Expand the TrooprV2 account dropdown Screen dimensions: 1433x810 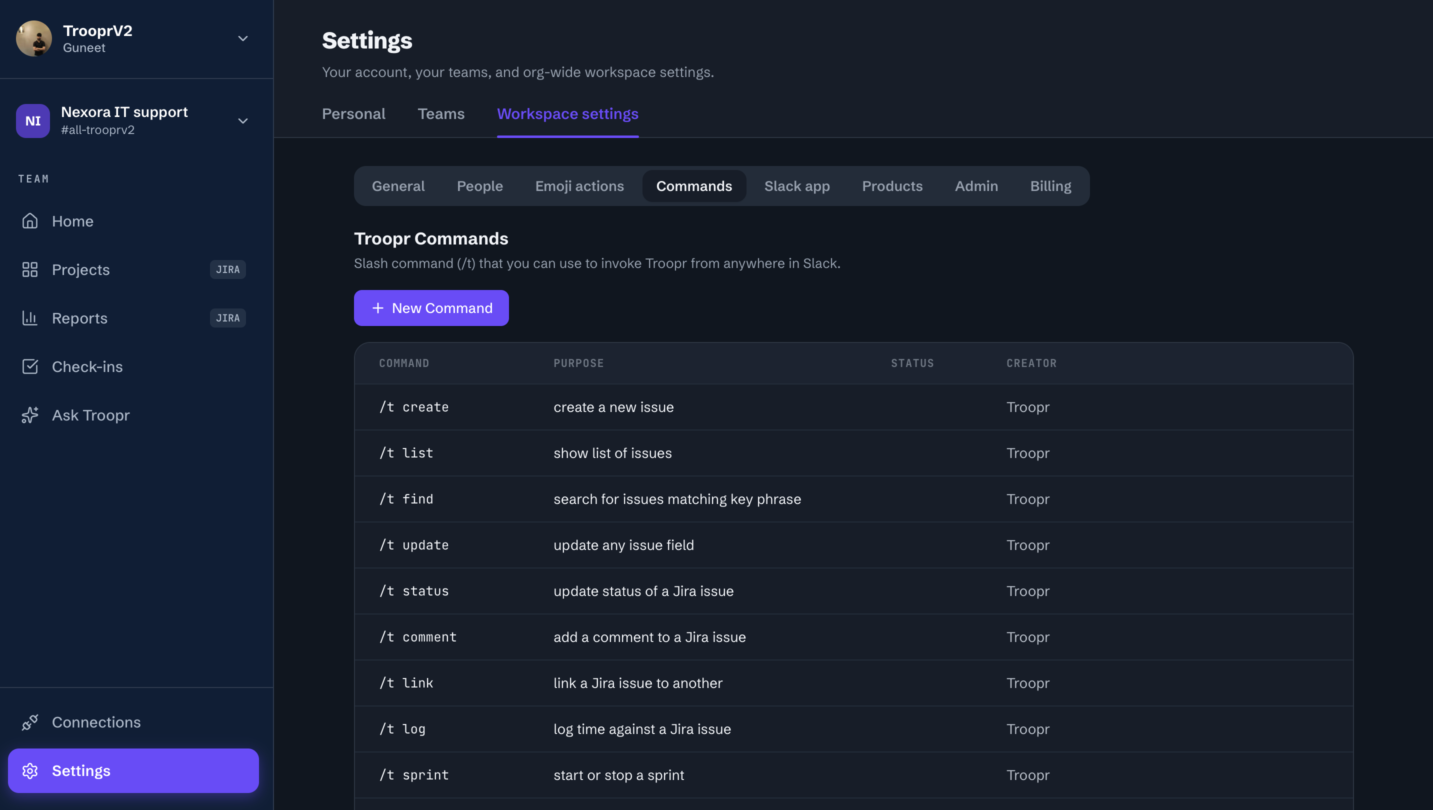pyautogui.click(x=242, y=38)
